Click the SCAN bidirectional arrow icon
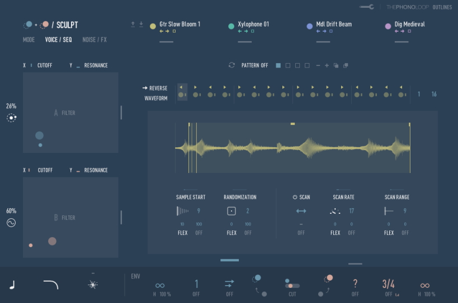The image size is (458, 303). click(301, 211)
